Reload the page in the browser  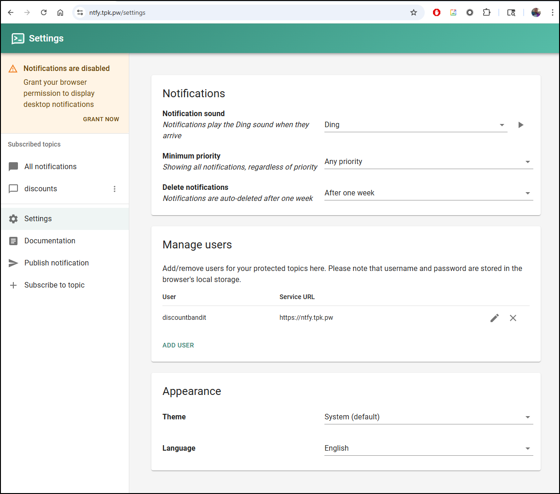coord(44,12)
